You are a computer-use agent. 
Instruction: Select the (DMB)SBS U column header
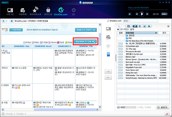pyautogui.click(x=64, y=46)
